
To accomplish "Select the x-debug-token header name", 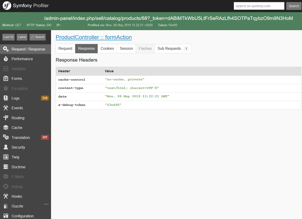I will [x=72, y=105].
